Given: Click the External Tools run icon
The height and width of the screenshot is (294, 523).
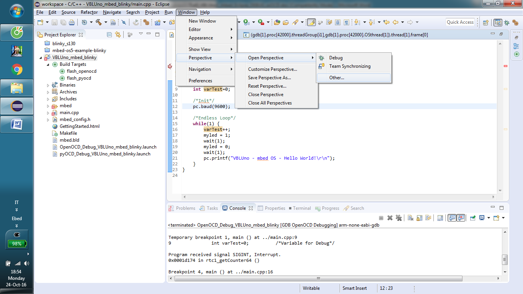Looking at the screenshot, I should tap(261, 22).
